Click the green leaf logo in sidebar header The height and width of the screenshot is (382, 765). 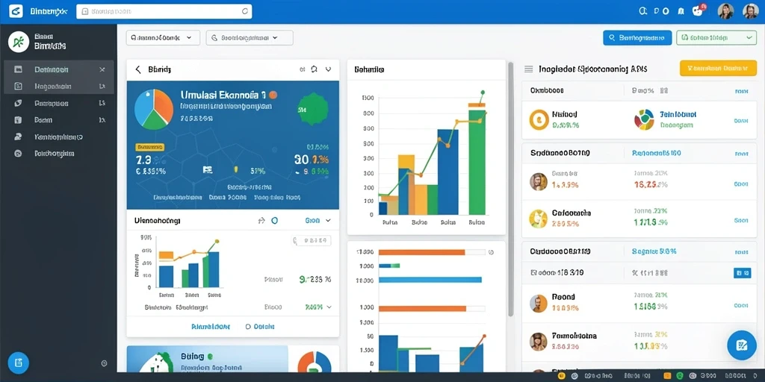pyautogui.click(x=19, y=42)
